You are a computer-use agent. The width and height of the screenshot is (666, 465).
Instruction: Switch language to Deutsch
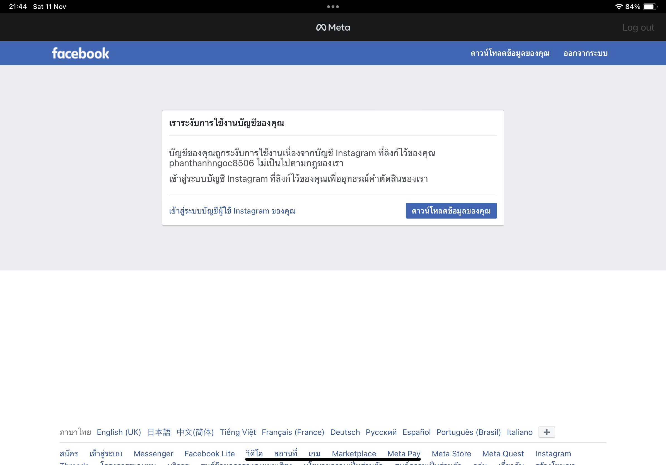[x=345, y=432]
